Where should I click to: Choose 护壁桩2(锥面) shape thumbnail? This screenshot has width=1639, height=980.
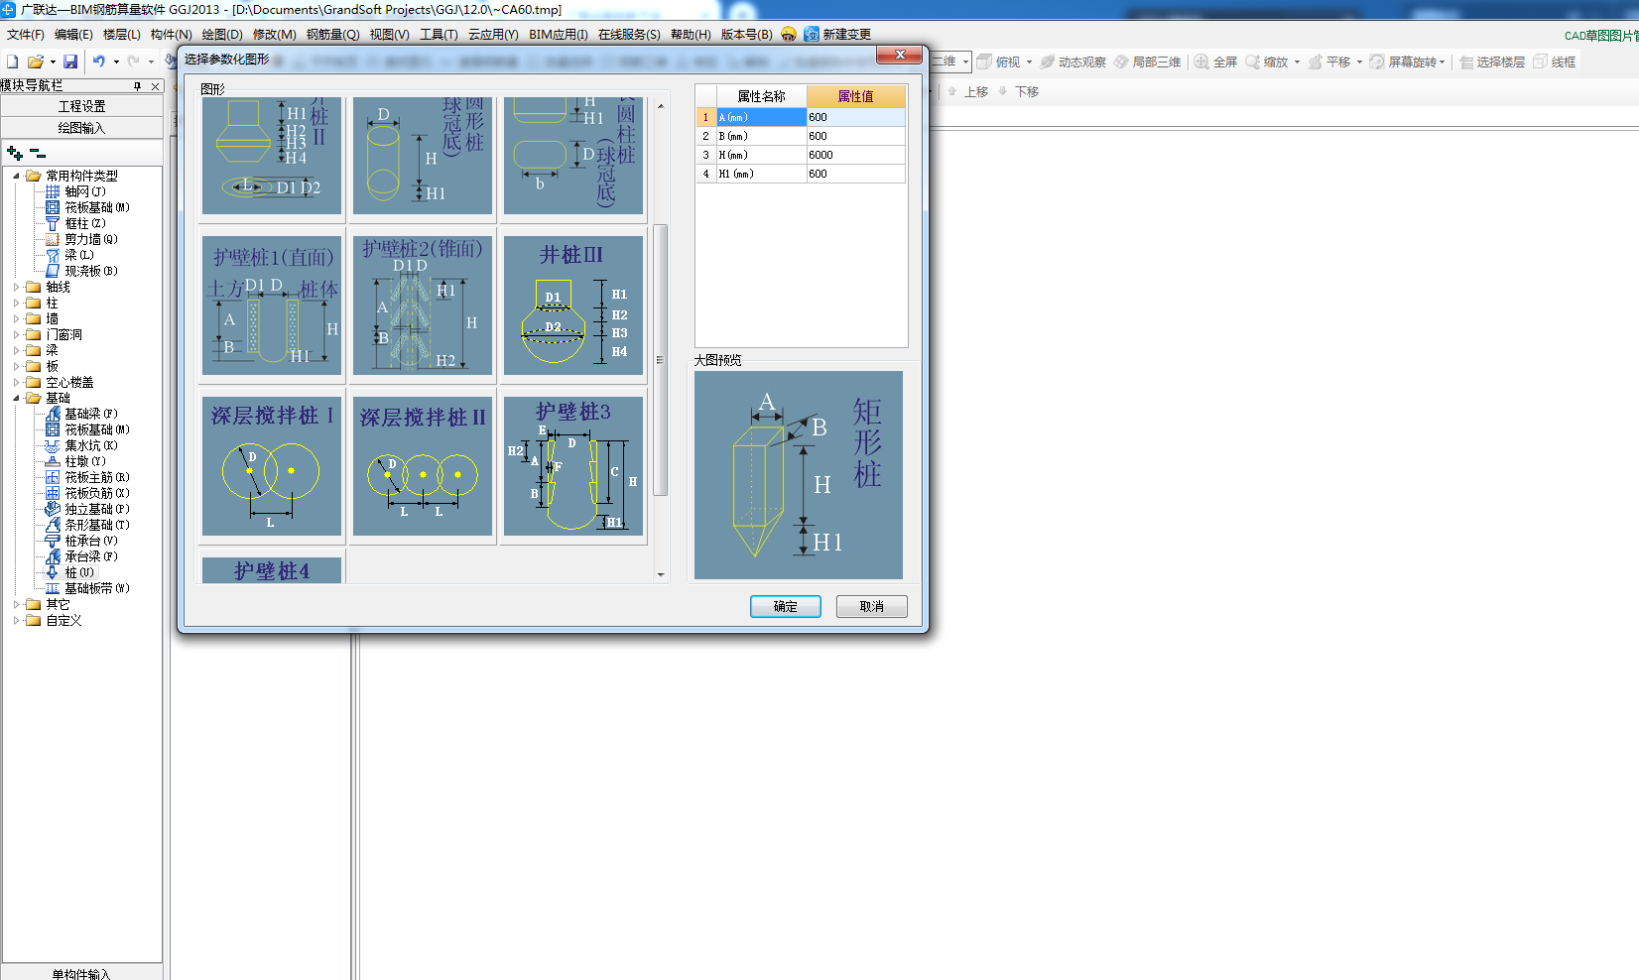coord(423,306)
